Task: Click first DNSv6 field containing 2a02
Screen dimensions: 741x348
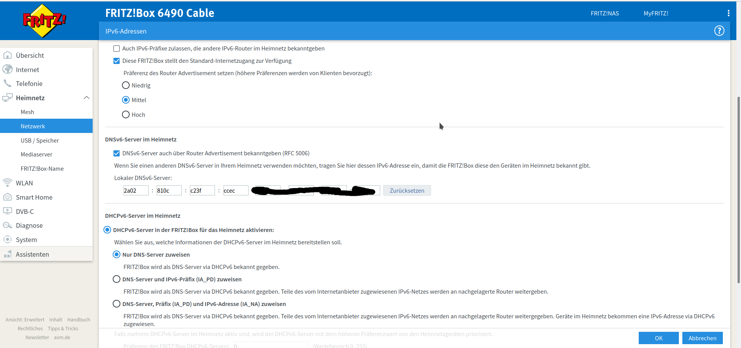Action: pyautogui.click(x=136, y=190)
